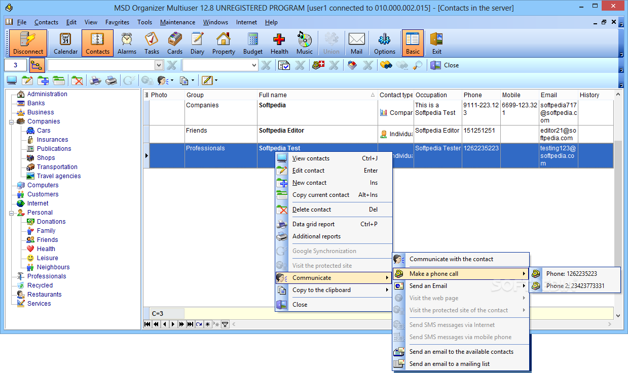Click the Full name column header
The height and width of the screenshot is (373, 628).
pyautogui.click(x=317, y=95)
